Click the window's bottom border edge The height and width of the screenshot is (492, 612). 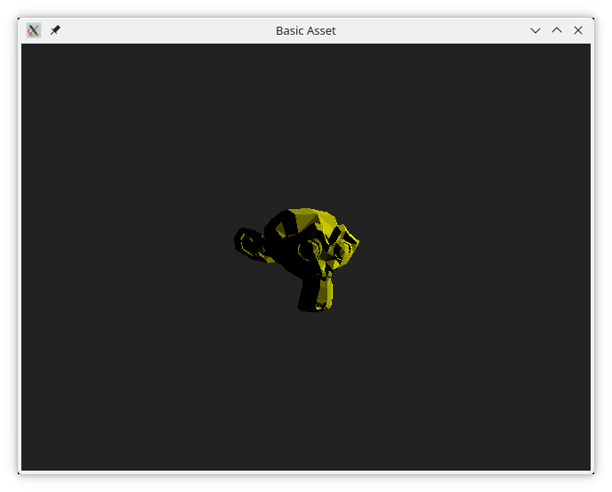[x=305, y=472]
